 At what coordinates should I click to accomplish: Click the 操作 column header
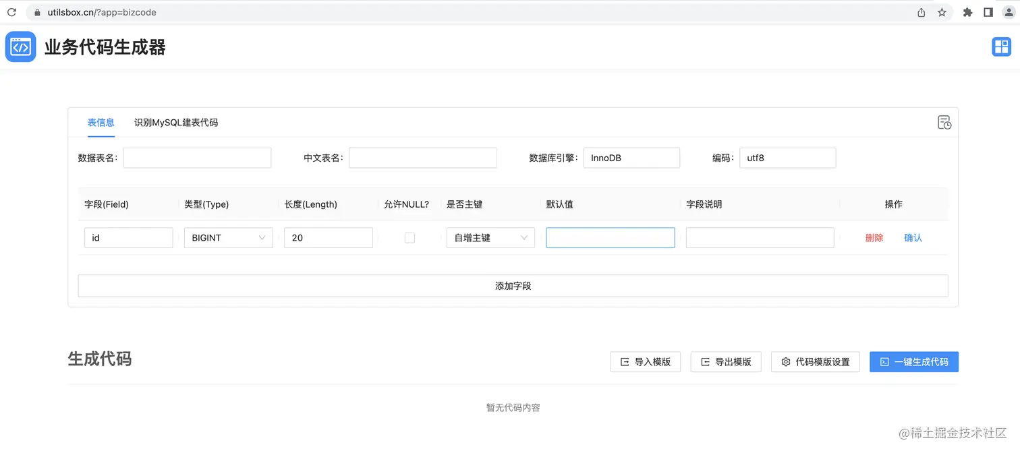click(894, 204)
